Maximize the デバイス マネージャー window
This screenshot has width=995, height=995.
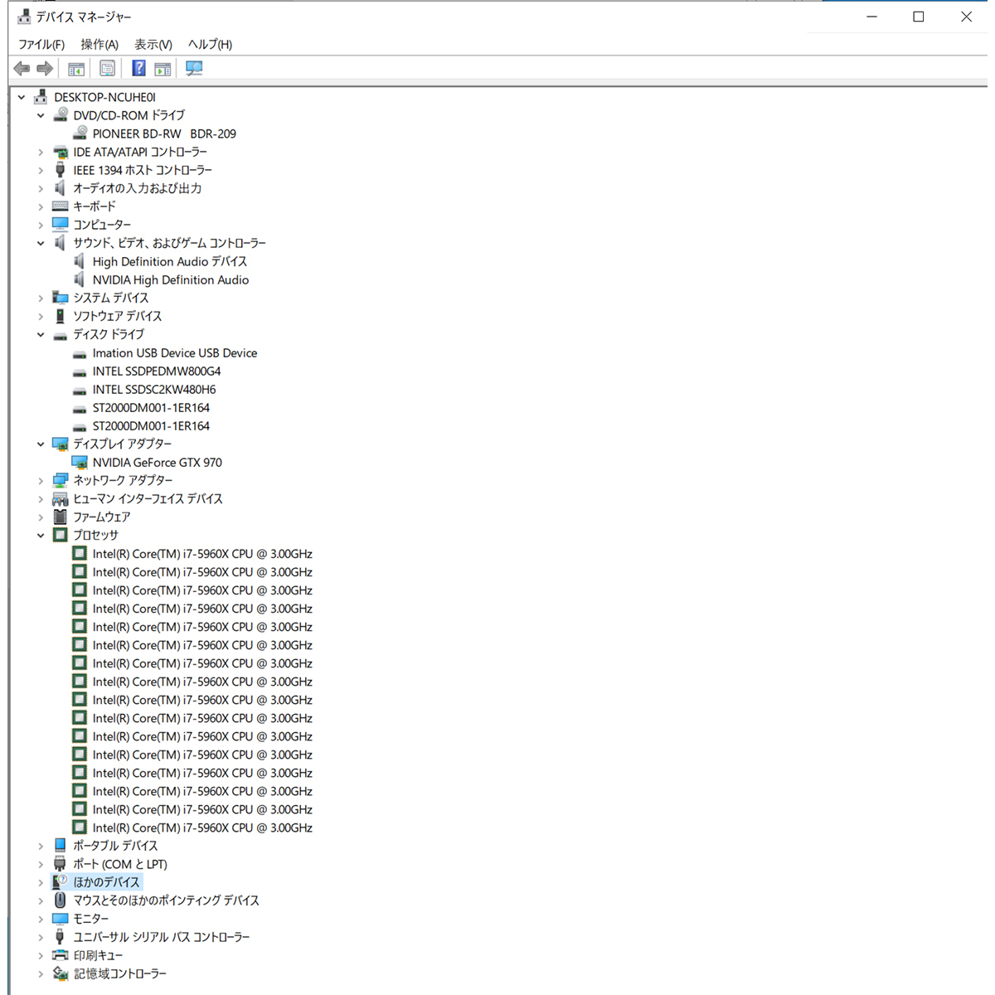[x=919, y=17]
